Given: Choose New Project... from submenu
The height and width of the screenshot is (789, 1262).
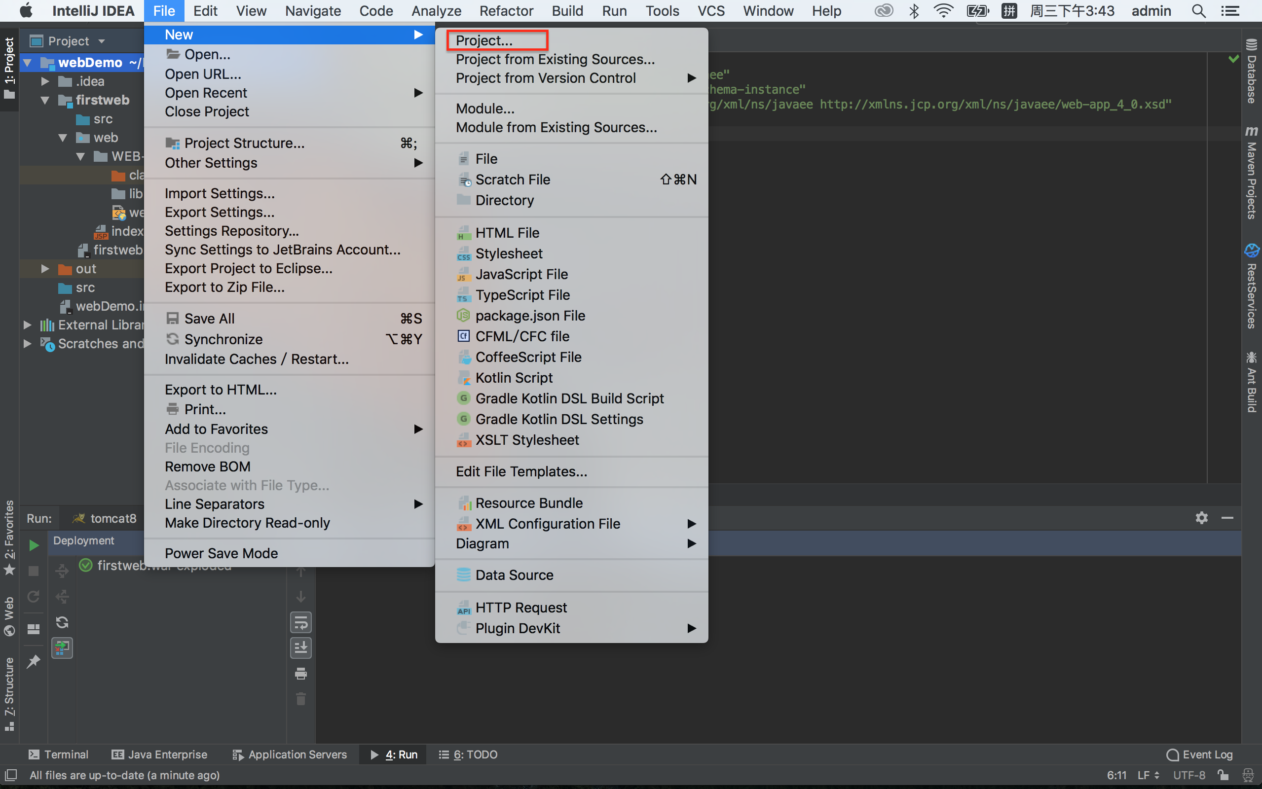Looking at the screenshot, I should tap(484, 40).
